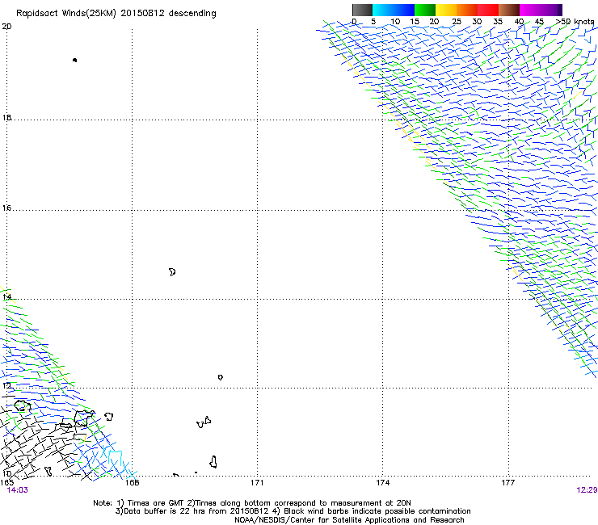The image size is (598, 525).
Task: Click the island outline between latitude 14 and 16
Action: [x=172, y=272]
